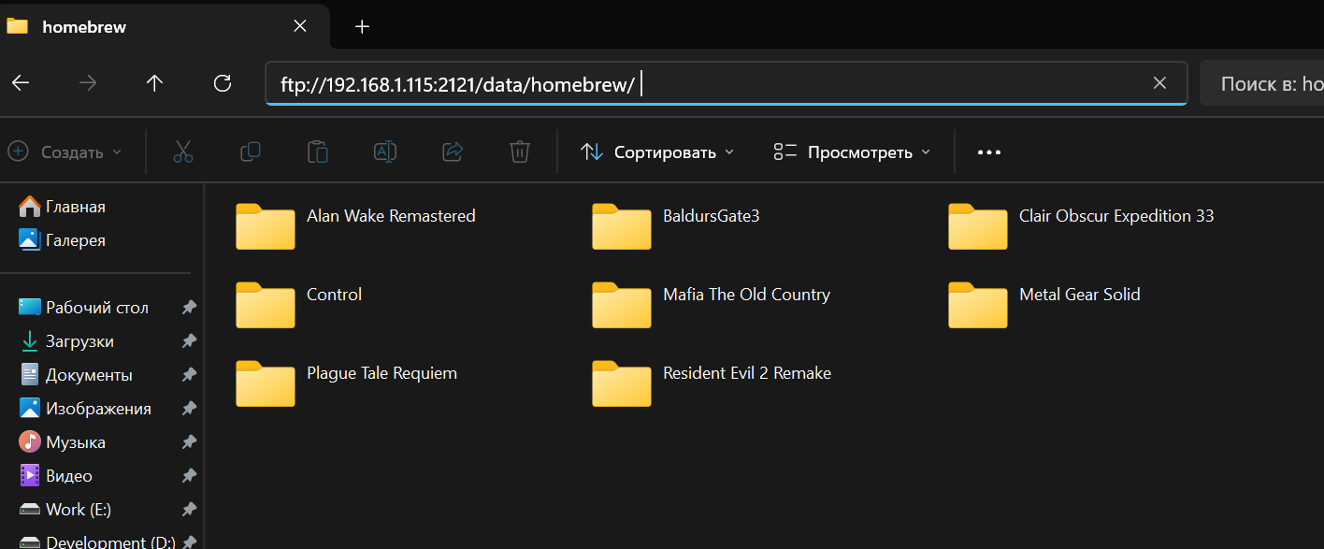
Task: Select the BaldursGate3 name text
Action: 712,216
